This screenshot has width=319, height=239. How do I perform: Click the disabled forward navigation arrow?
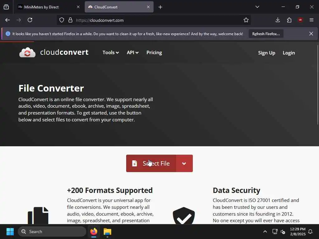[19, 20]
